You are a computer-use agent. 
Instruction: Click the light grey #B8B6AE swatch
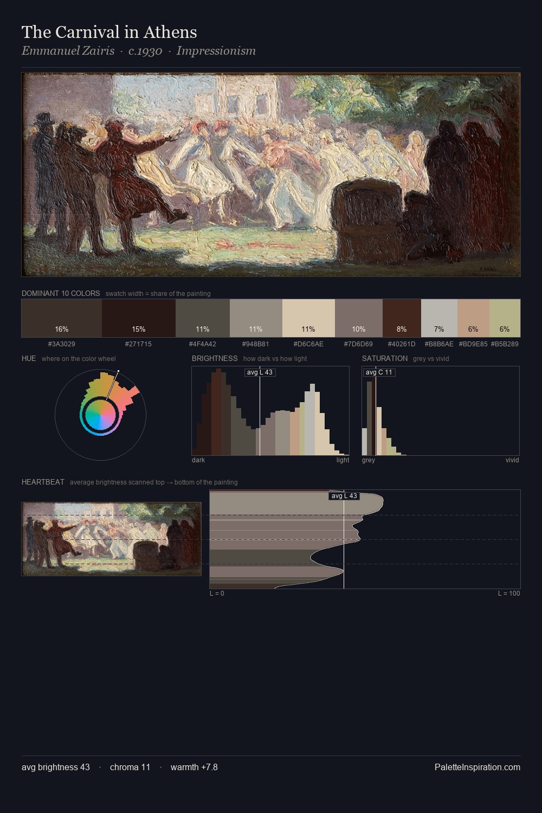click(x=439, y=318)
